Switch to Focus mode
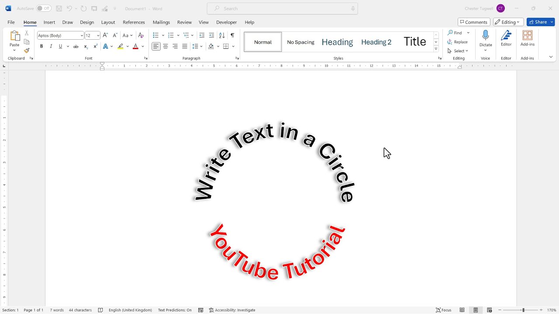The image size is (559, 314). (x=444, y=310)
